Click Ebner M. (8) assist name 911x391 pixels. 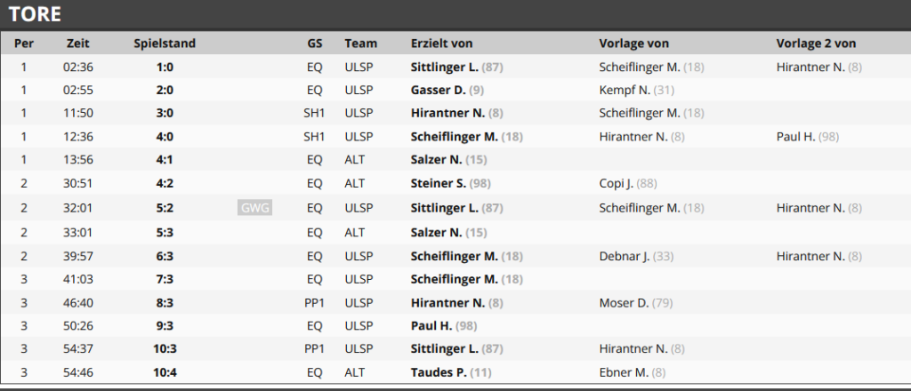[x=633, y=372]
